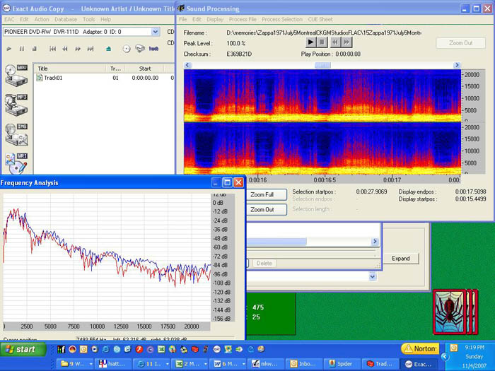The width and height of the screenshot is (495, 371).
Task: Eject the CD using the eject icon
Action: 109,49
